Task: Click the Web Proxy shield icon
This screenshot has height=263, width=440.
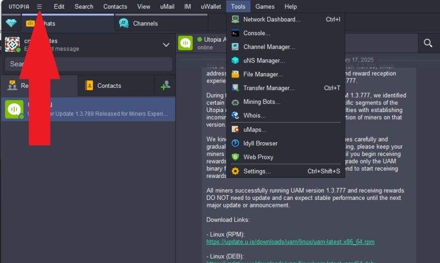Action: click(235, 157)
